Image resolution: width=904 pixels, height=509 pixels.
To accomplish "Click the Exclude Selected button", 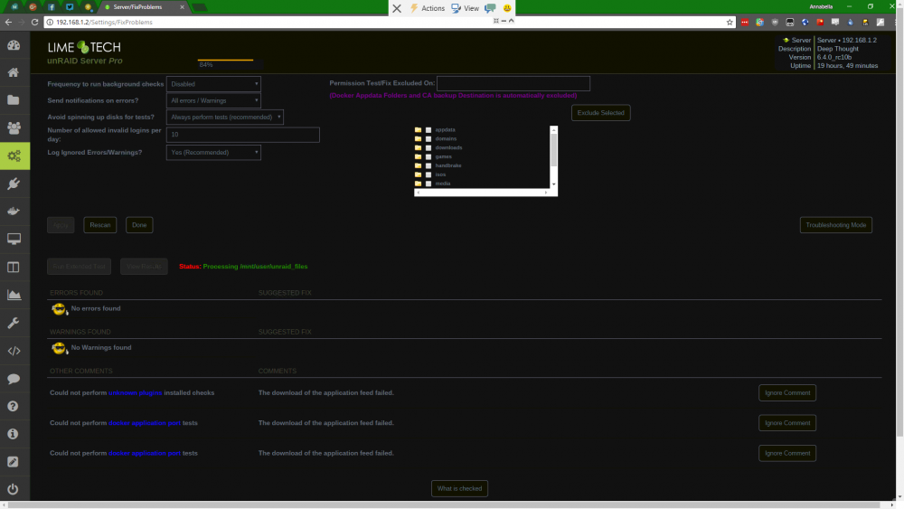I will [x=601, y=113].
